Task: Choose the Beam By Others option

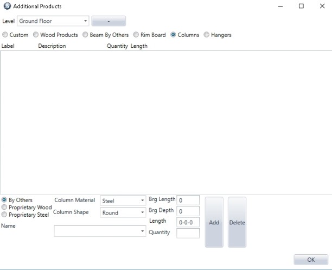Action: point(85,35)
